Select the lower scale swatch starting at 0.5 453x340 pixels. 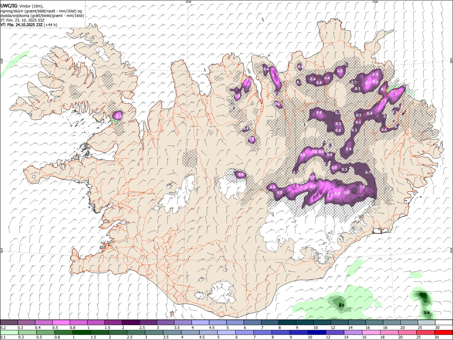point(45,332)
